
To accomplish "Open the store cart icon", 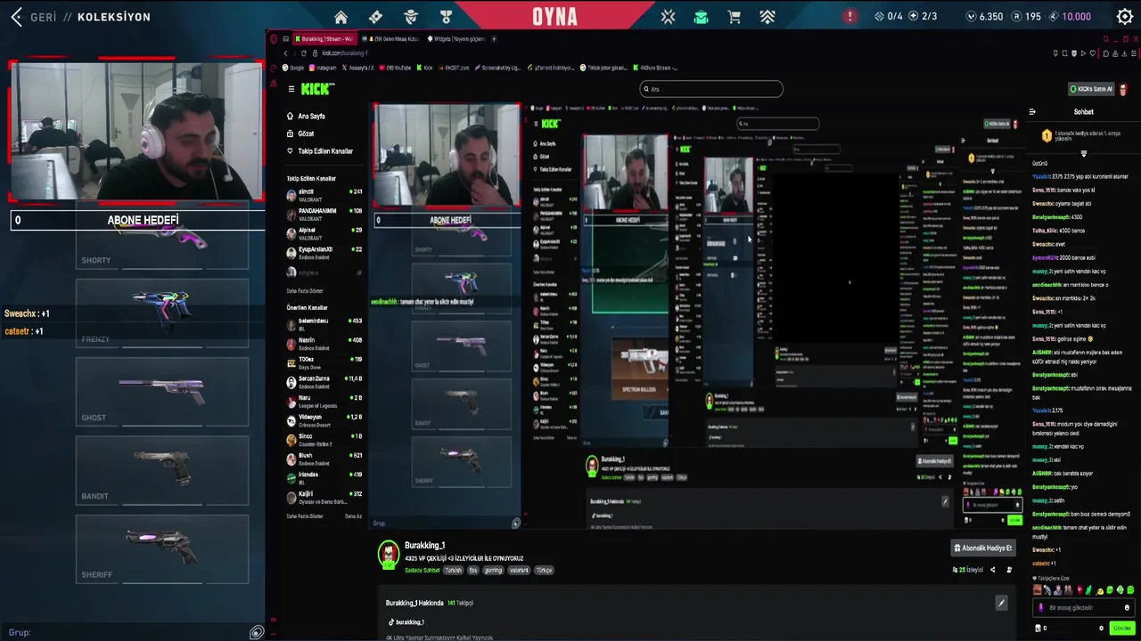I will 735,17.
